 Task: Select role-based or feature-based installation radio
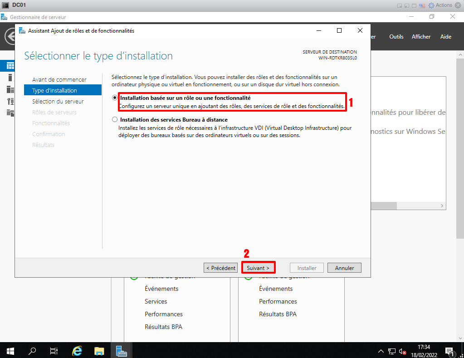click(115, 98)
